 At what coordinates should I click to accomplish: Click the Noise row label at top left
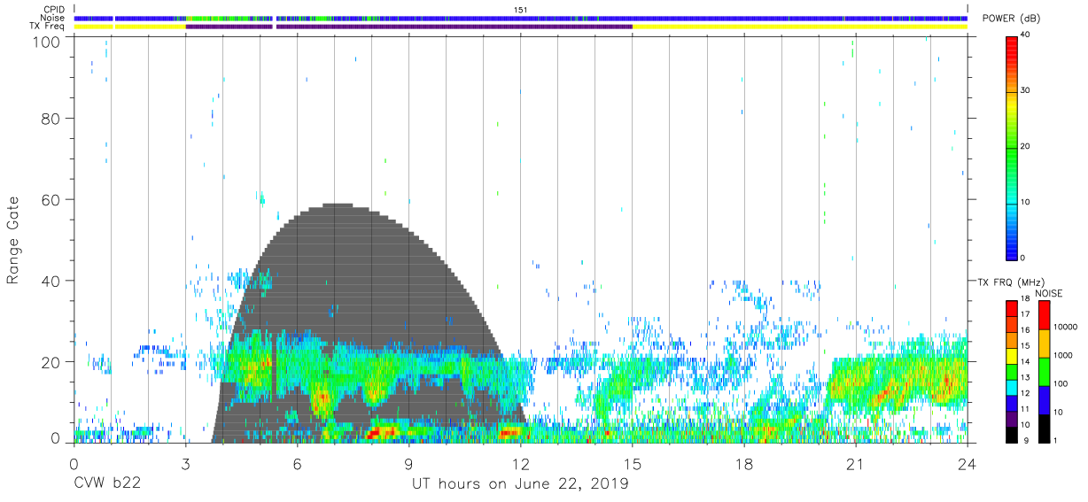[x=53, y=18]
